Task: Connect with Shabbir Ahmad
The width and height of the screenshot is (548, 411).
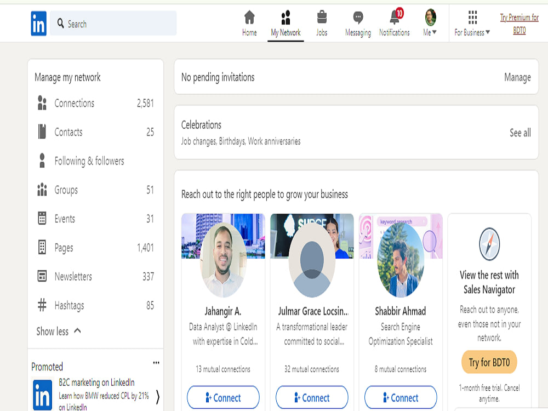Action: (400, 397)
